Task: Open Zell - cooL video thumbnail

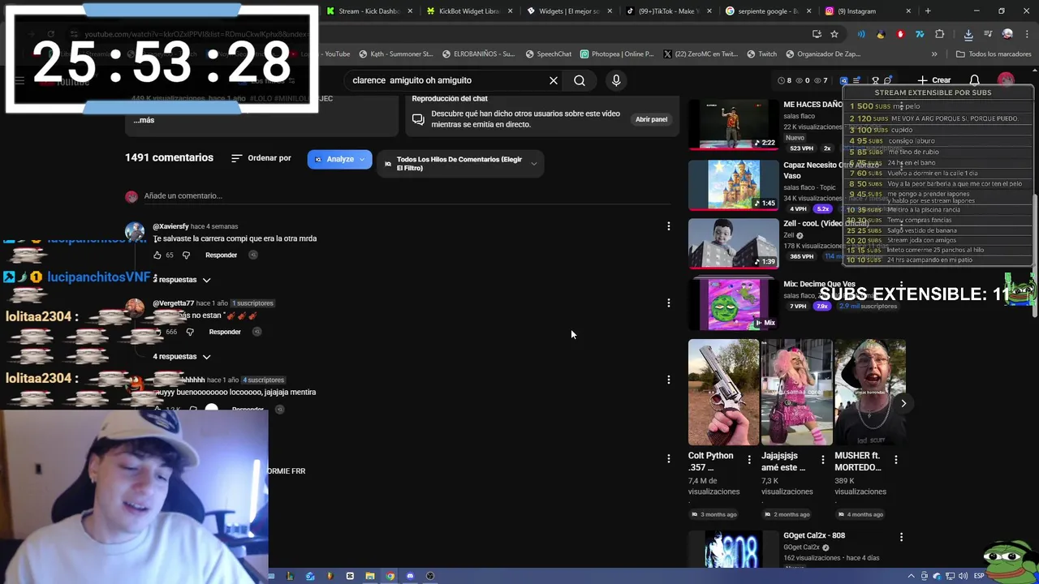Action: pyautogui.click(x=734, y=243)
